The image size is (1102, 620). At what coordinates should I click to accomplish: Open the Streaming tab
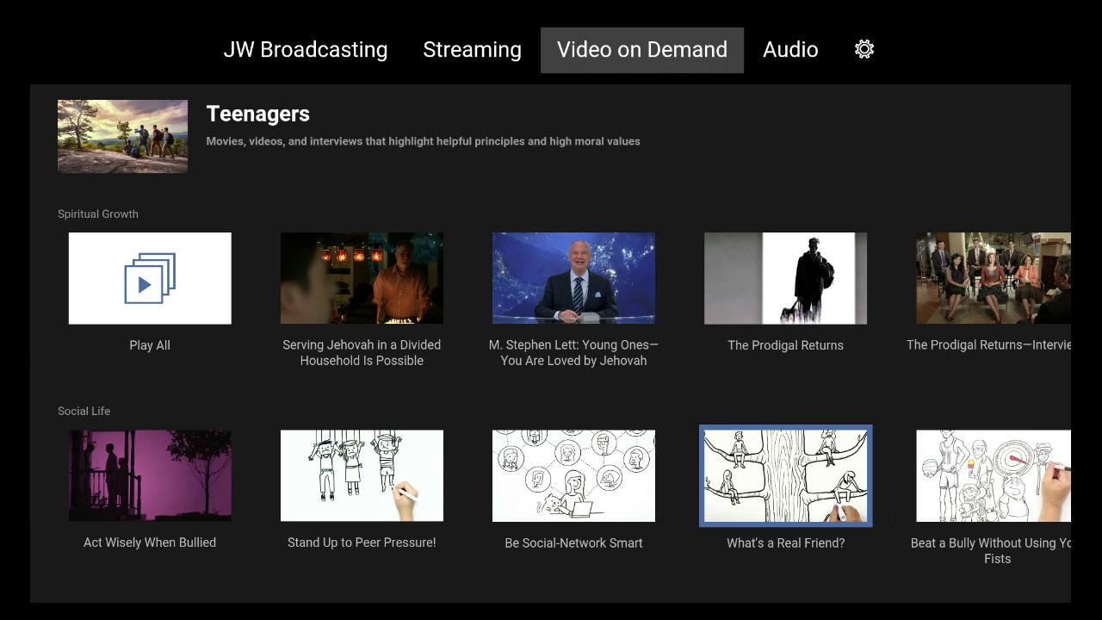pyautogui.click(x=472, y=50)
